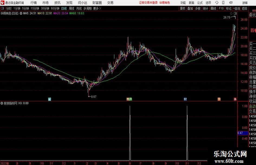Click the 通达信 red logo icon
Viewport: 256px width, 165px height.
tap(2, 3)
